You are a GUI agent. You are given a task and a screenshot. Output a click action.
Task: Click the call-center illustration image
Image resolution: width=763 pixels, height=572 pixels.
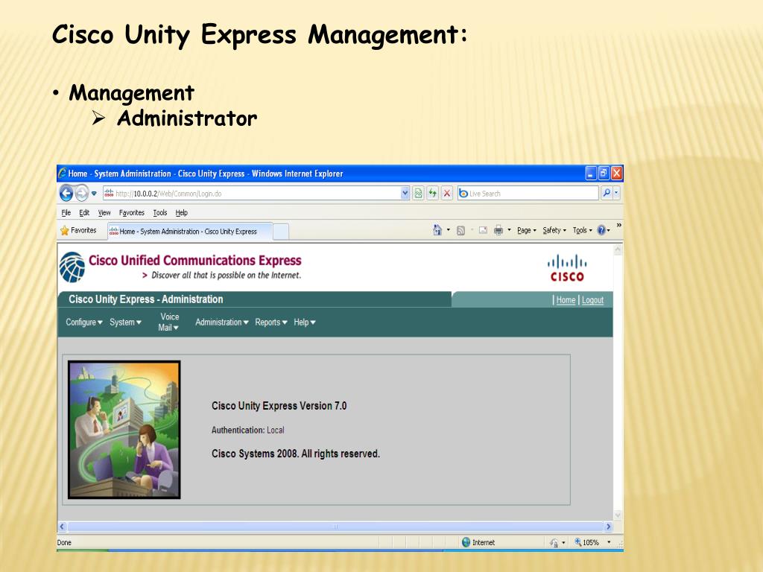124,430
